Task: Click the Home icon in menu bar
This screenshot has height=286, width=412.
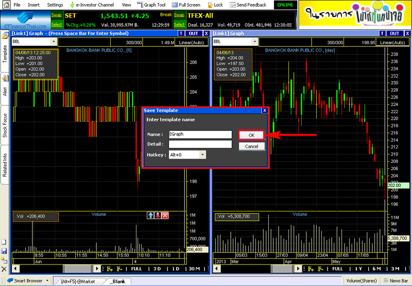Action: pos(6,5)
